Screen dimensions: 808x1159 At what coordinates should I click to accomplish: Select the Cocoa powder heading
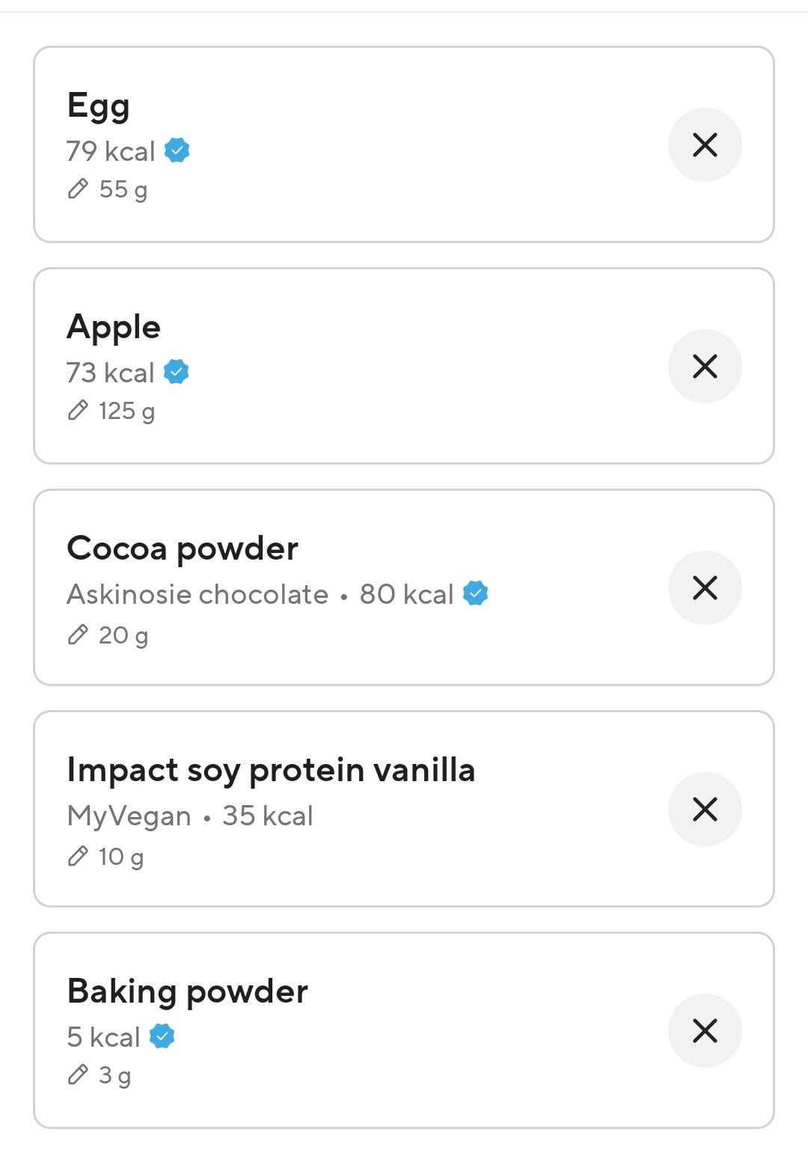(x=183, y=548)
